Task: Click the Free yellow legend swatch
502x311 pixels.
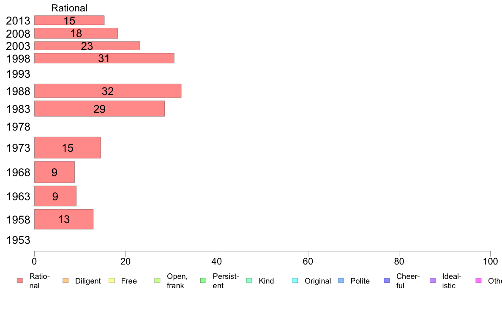Action: coord(112,281)
